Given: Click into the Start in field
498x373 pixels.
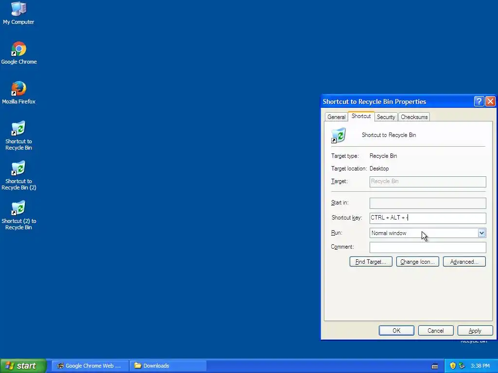Looking at the screenshot, I should [428, 203].
